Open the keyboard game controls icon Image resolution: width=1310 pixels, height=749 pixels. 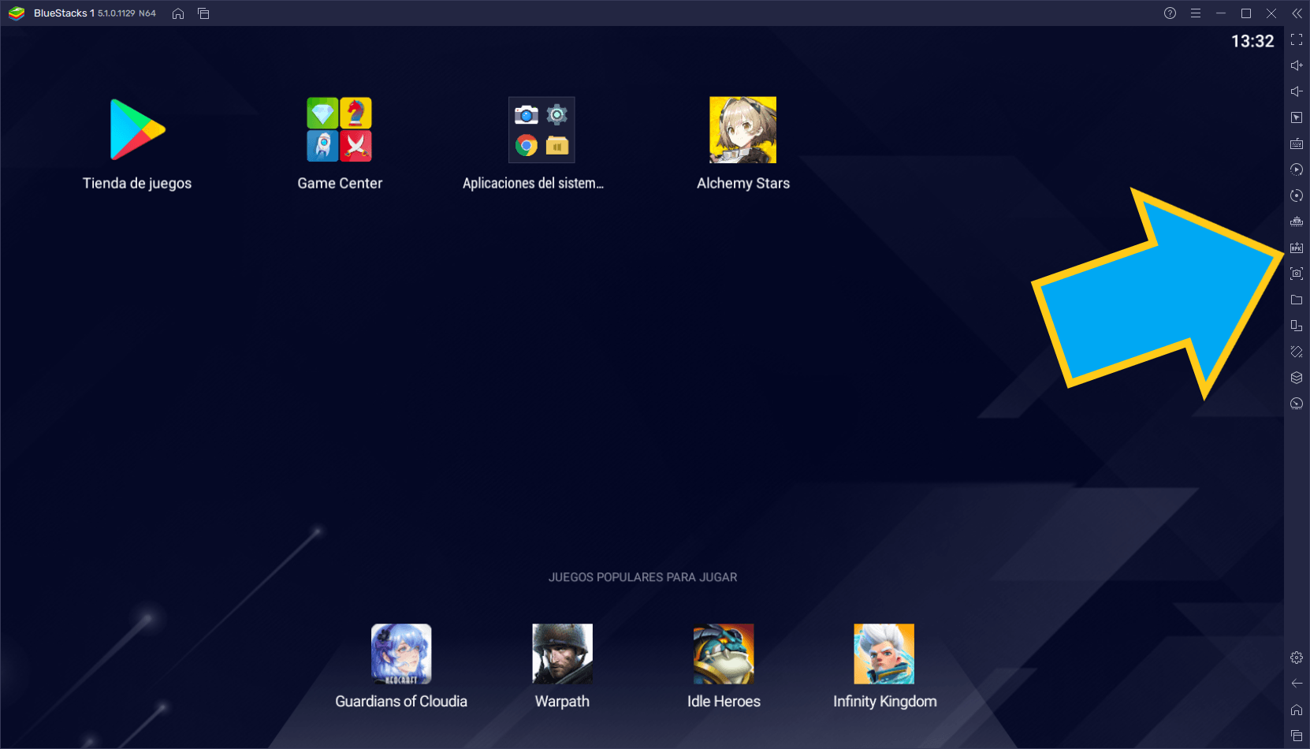[1297, 143]
